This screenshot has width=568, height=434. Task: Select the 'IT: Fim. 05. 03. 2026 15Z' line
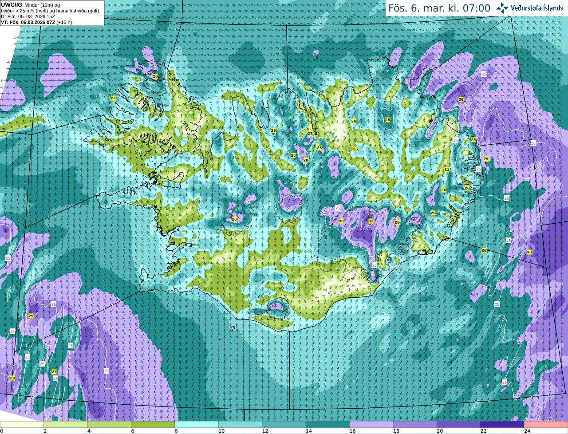[28, 16]
